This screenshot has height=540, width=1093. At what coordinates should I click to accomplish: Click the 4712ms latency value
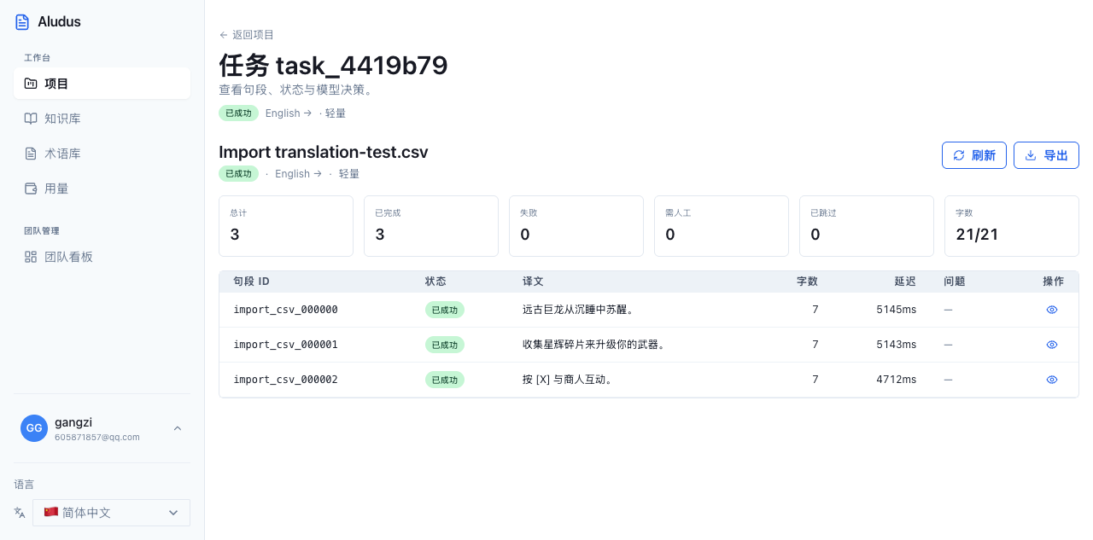pyautogui.click(x=896, y=380)
